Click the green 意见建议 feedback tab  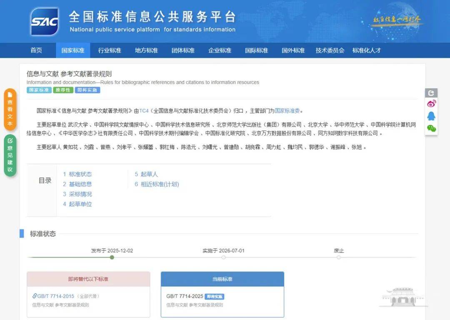coord(10,154)
